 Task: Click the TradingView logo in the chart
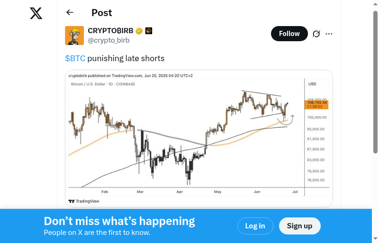[x=84, y=201]
